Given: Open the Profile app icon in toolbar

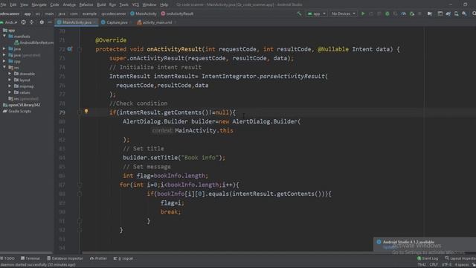Looking at the screenshot, I should pos(403,13).
